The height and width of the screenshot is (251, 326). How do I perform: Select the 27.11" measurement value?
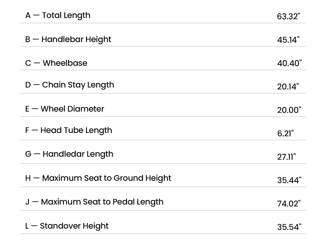287,157
